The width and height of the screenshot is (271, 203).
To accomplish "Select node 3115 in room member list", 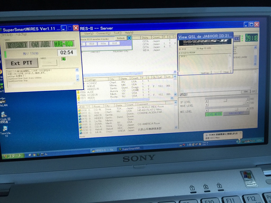I will click(x=114, y=43).
